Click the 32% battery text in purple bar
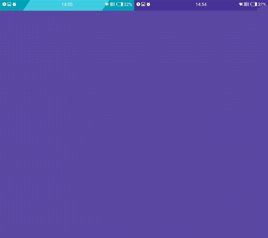The width and height of the screenshot is (268, 238). coord(262,5)
